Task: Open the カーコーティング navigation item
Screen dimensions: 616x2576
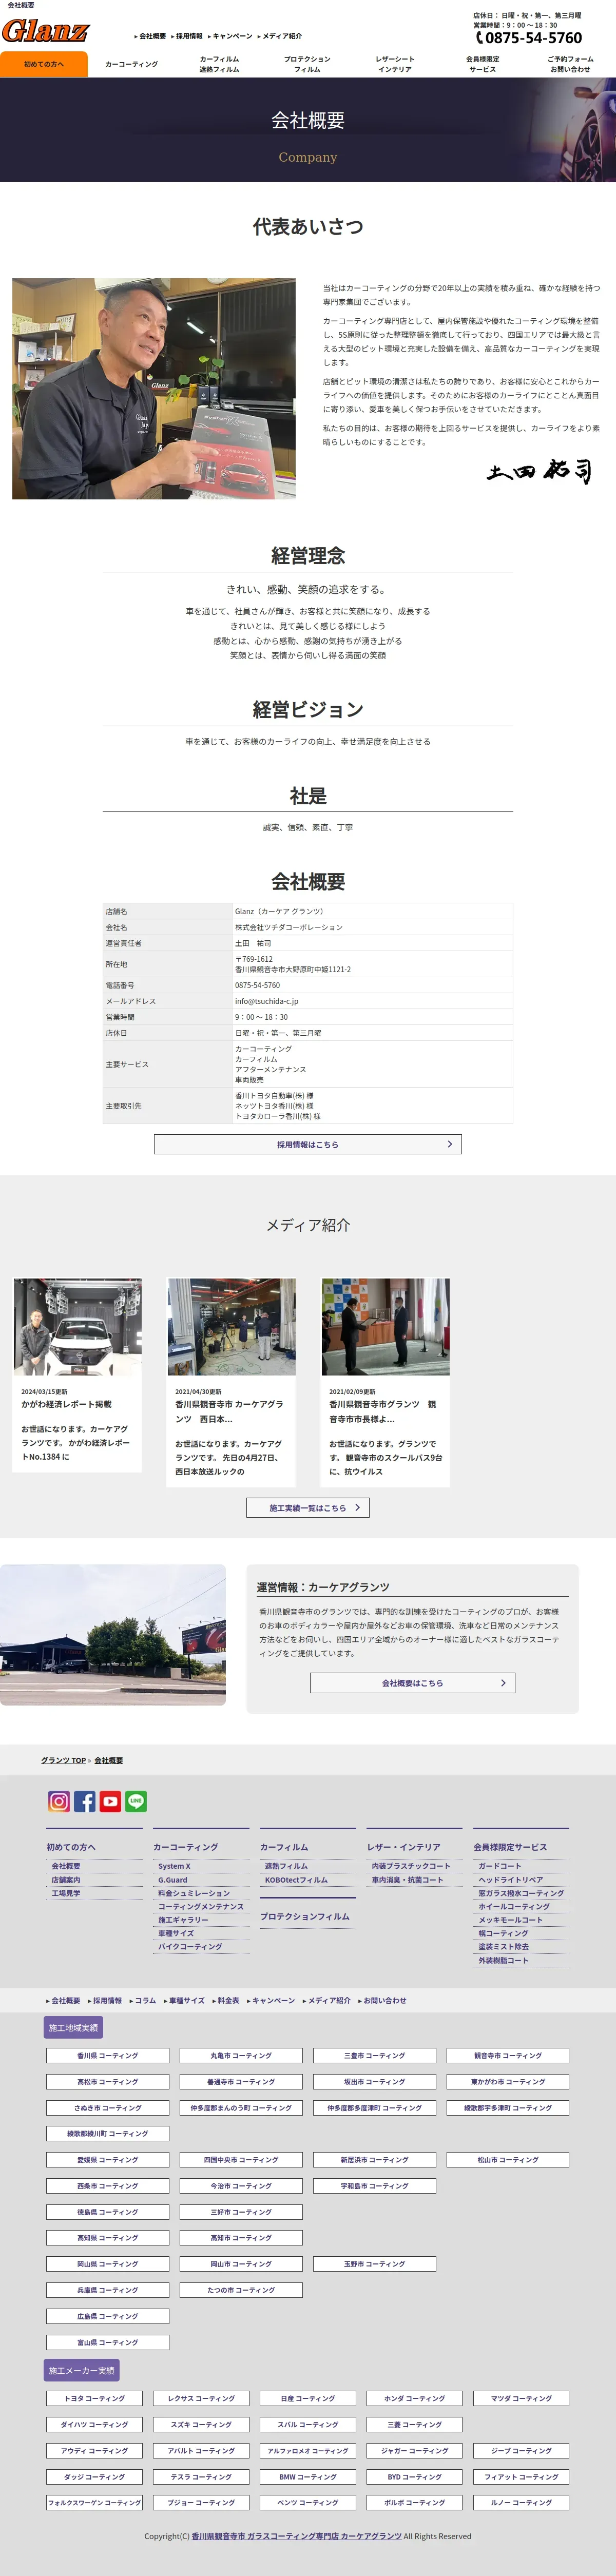Action: coord(132,64)
